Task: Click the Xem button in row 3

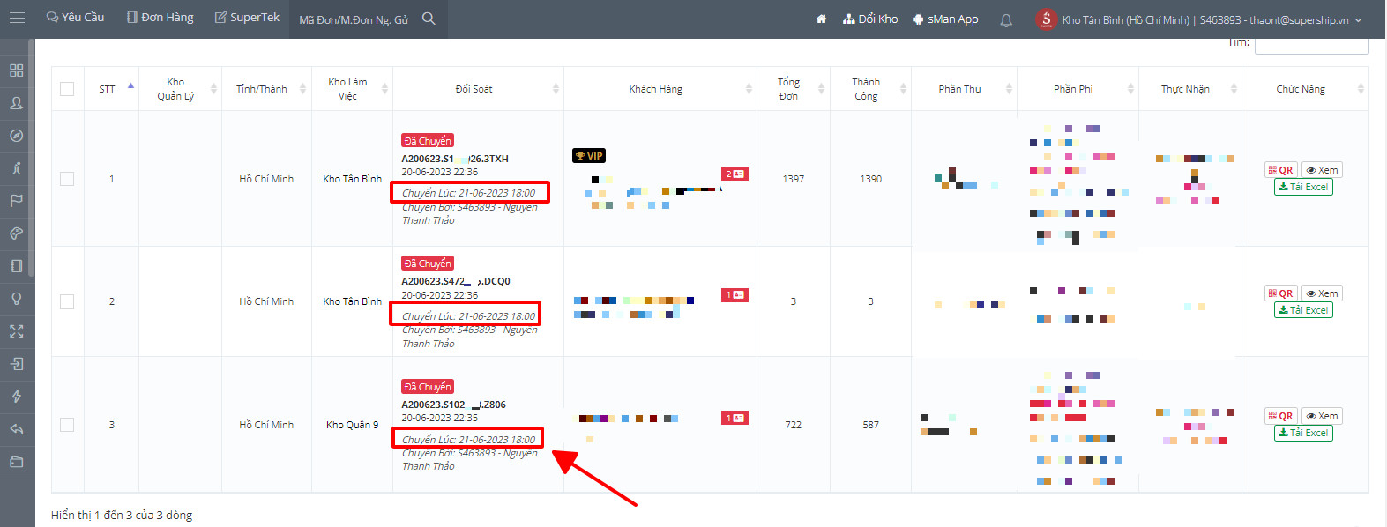Action: pos(1322,416)
